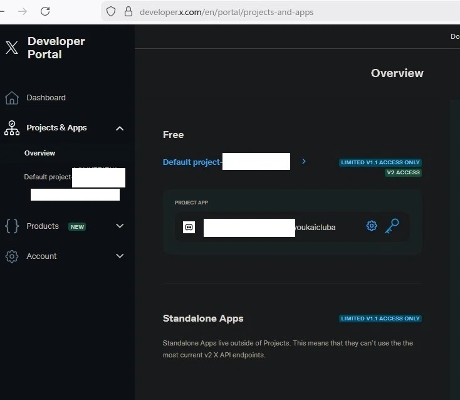Open app settings gear for youkaicluba
Viewport: 460px width, 400px height.
point(372,226)
